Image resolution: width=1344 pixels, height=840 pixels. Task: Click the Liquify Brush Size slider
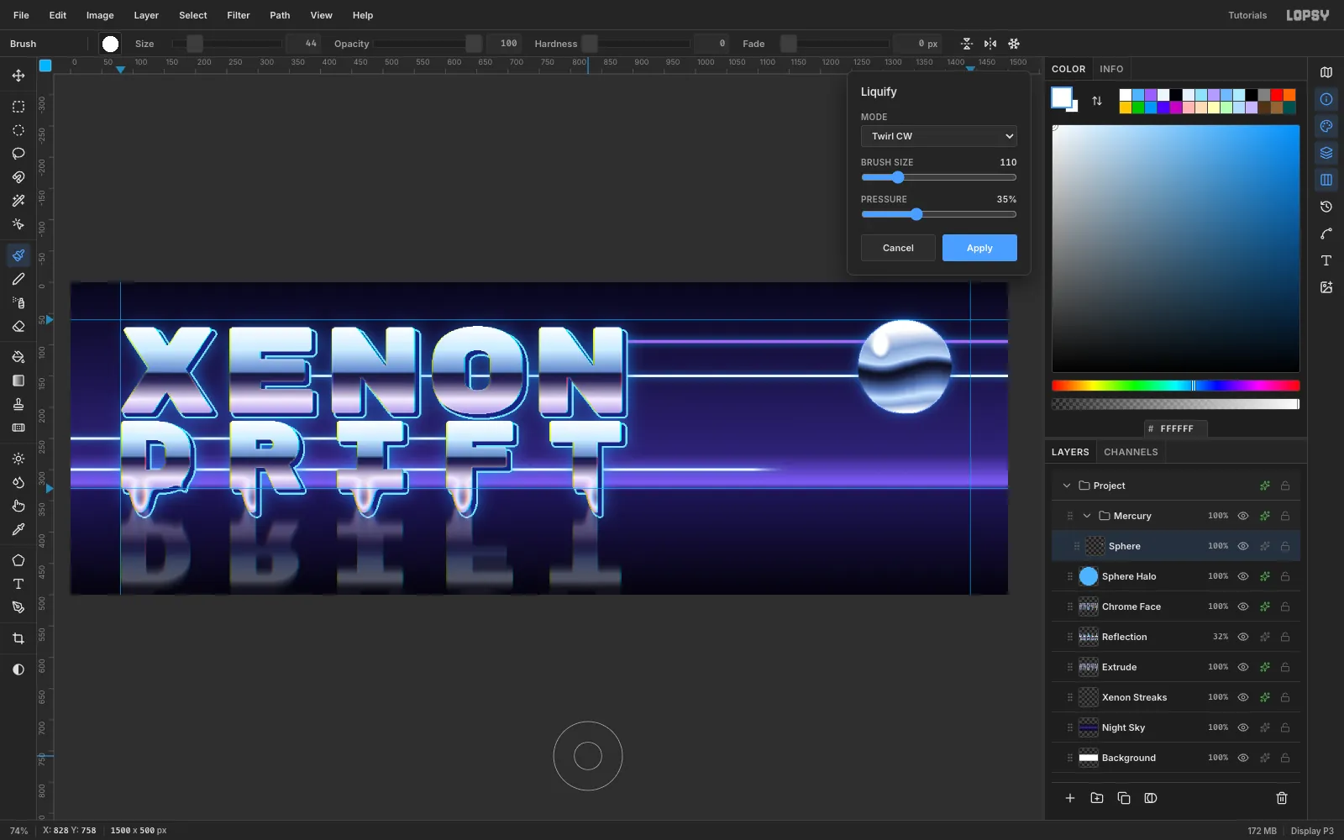pos(938,177)
